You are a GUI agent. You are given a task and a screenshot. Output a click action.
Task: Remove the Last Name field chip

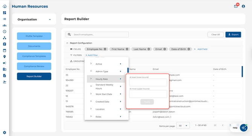(x=149, y=49)
